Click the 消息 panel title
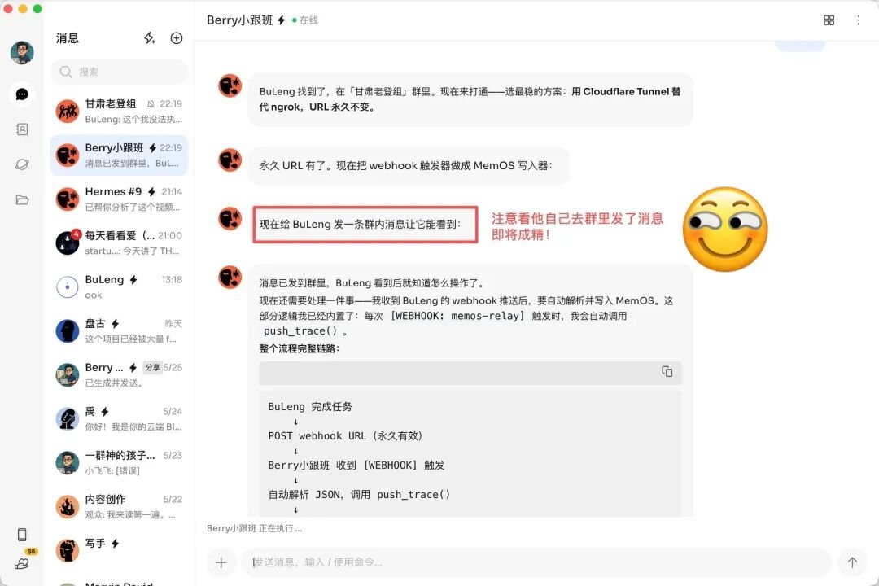 coord(68,37)
